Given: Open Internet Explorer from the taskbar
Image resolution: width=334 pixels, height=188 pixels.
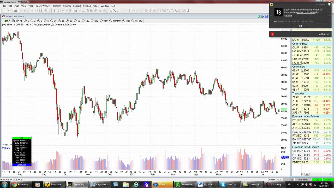Looking at the screenshot, I should [136, 184].
